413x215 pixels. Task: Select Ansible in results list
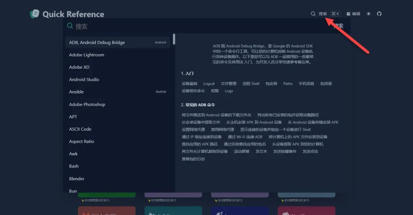(117, 91)
